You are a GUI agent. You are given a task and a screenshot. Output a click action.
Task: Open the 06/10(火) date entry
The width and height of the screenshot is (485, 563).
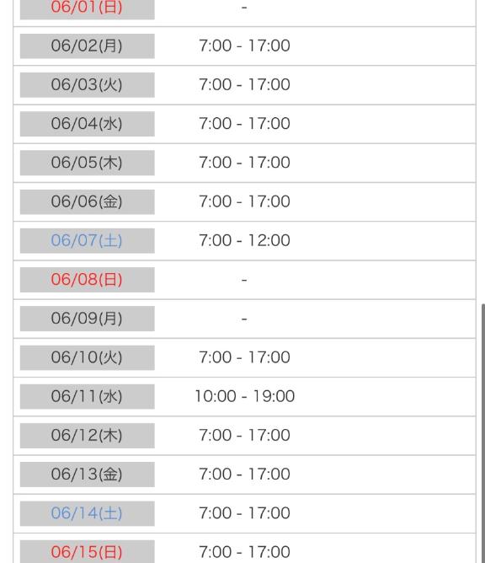point(88,357)
